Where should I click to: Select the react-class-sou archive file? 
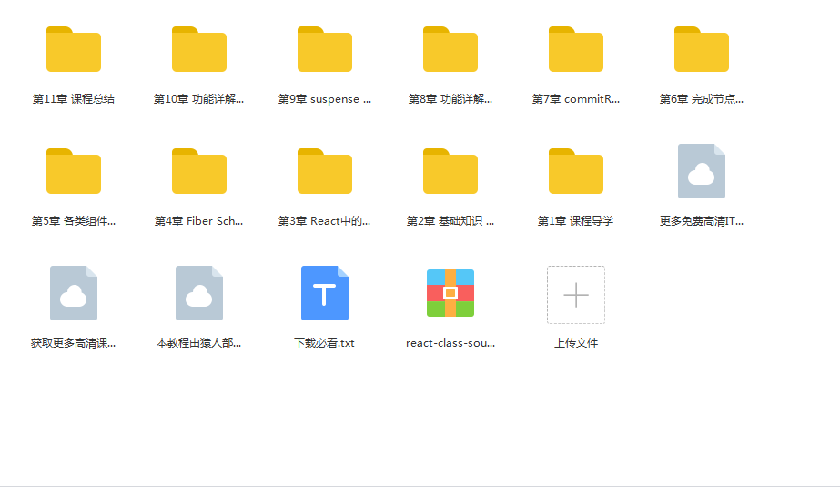pyautogui.click(x=450, y=293)
